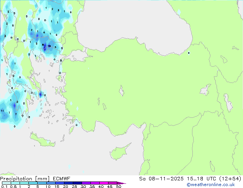Pick the 25–30 mm dark blue swatch
Viewport: 243px width, 188px height.
(77, 183)
